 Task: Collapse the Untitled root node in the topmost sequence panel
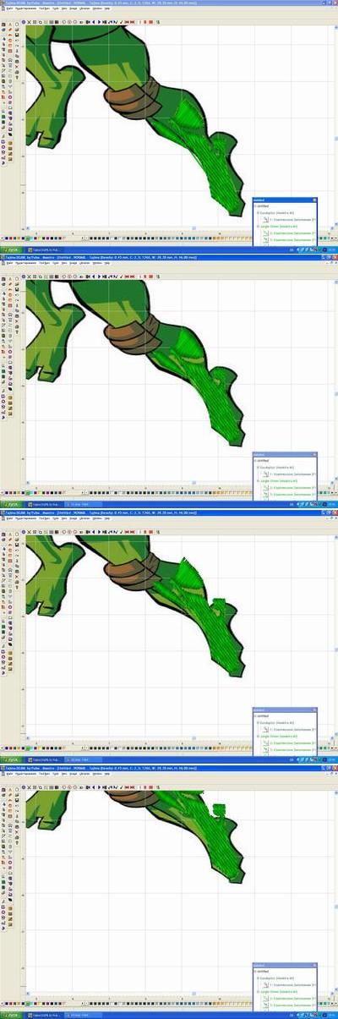coord(255,206)
